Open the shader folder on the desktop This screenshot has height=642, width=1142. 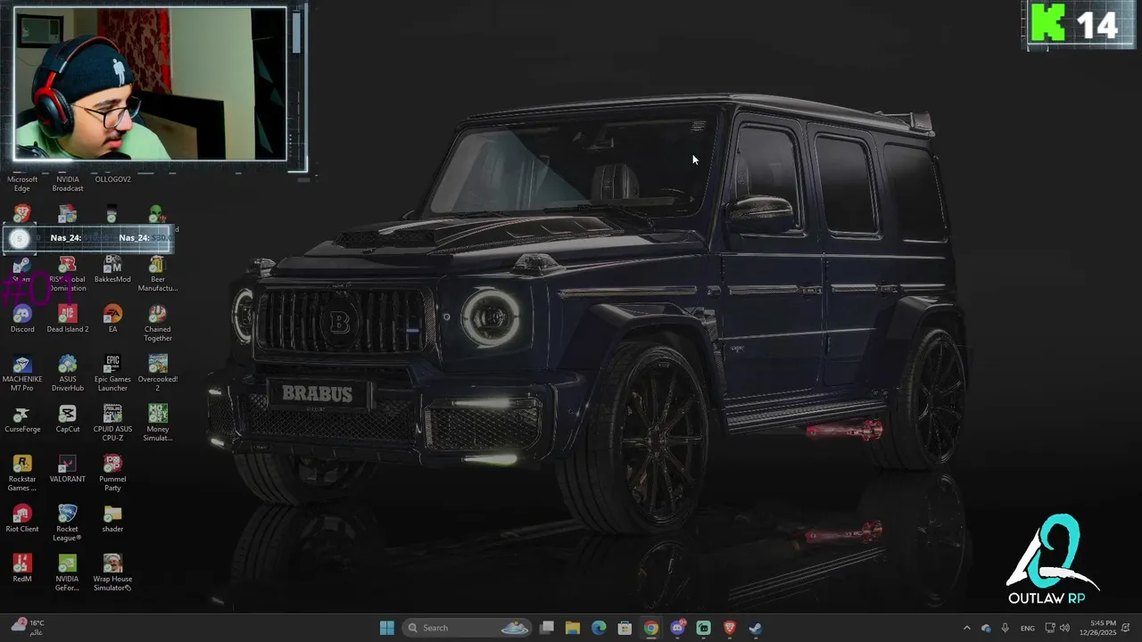tap(112, 519)
